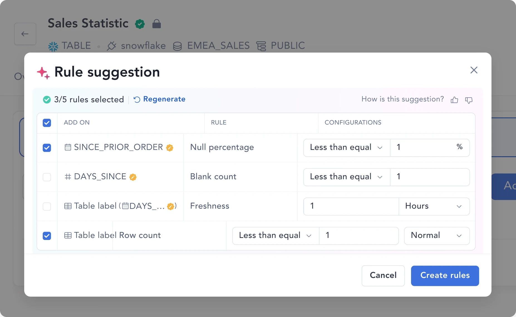This screenshot has height=317, width=516.
Task: Check the DAYS_SINCE rule checkbox
Action: pos(47,177)
